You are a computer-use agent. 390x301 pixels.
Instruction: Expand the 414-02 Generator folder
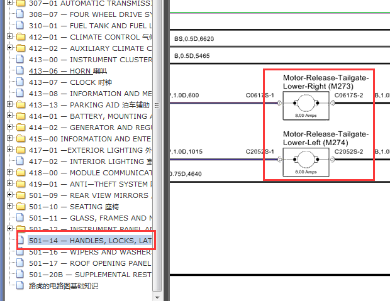(x=9, y=127)
